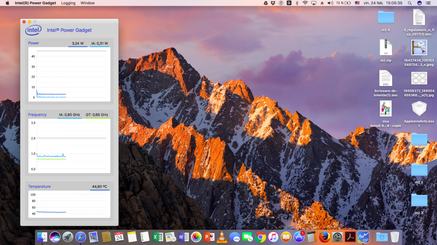Open Intel Power Gadget dock icon
This screenshot has width=437, height=245.
click(x=363, y=237)
